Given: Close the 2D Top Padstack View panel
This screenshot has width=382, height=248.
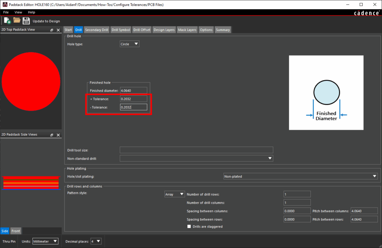Looking at the screenshot, I should coord(58,30).
